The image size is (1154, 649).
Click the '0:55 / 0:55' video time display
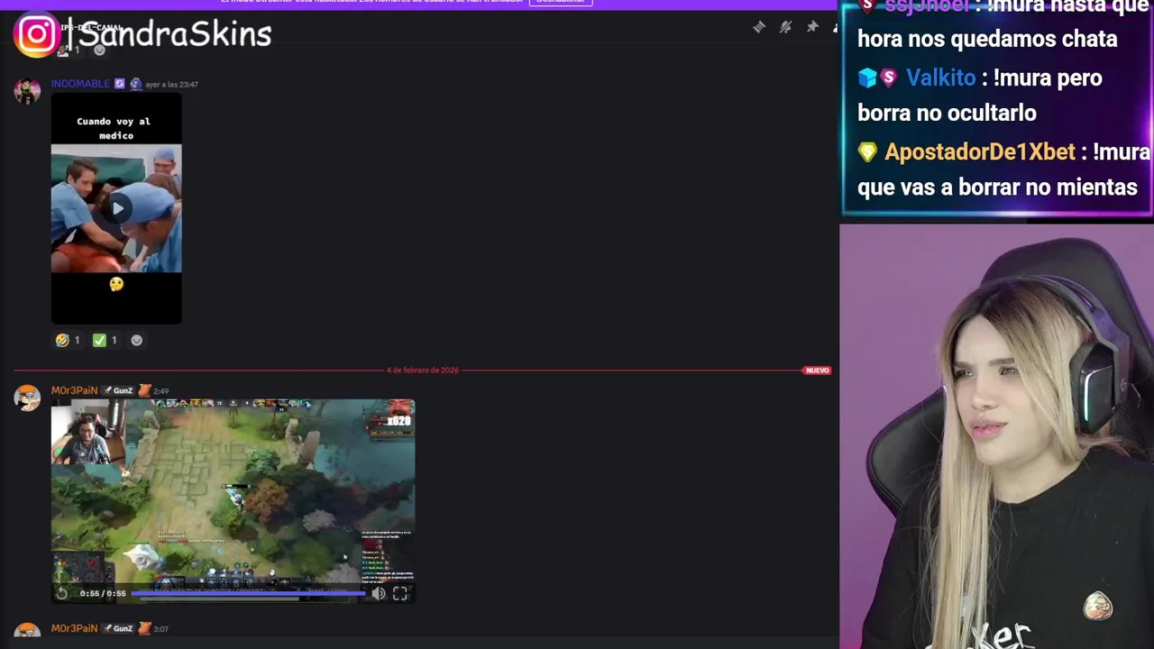103,593
